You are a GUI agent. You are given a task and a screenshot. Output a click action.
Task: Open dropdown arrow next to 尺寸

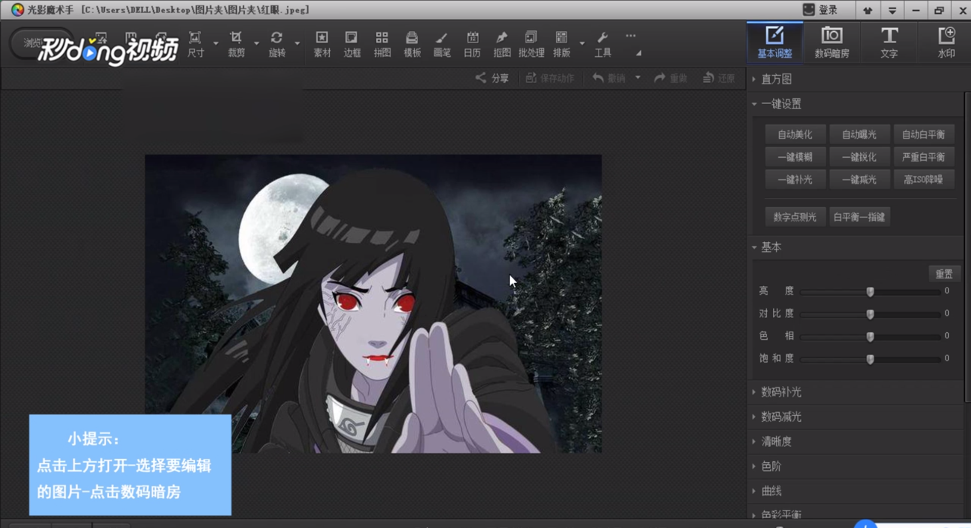[216, 43]
